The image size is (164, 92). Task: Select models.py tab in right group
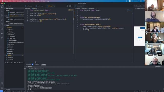[x=79, y=6]
